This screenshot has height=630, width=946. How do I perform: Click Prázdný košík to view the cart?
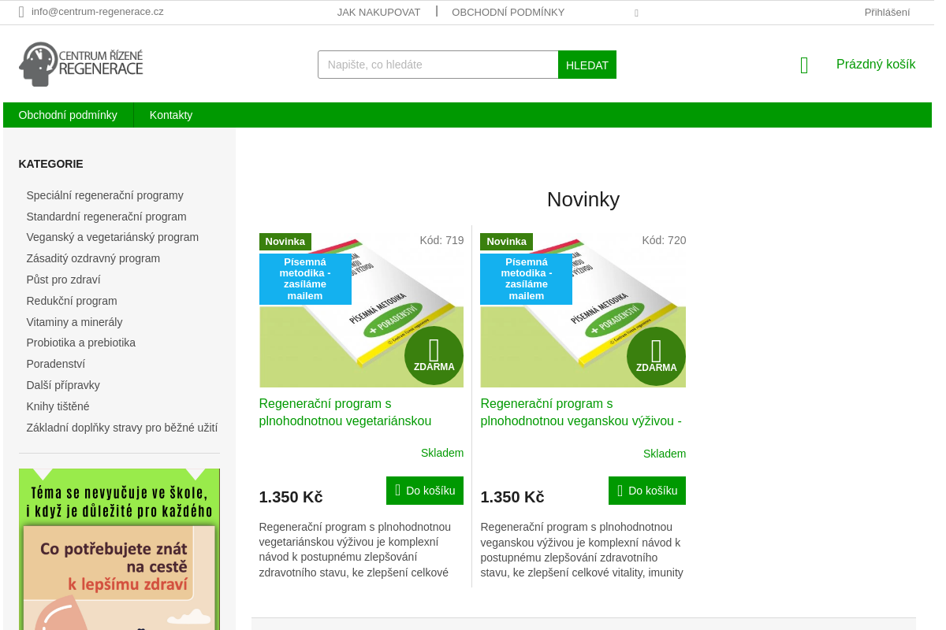875,65
